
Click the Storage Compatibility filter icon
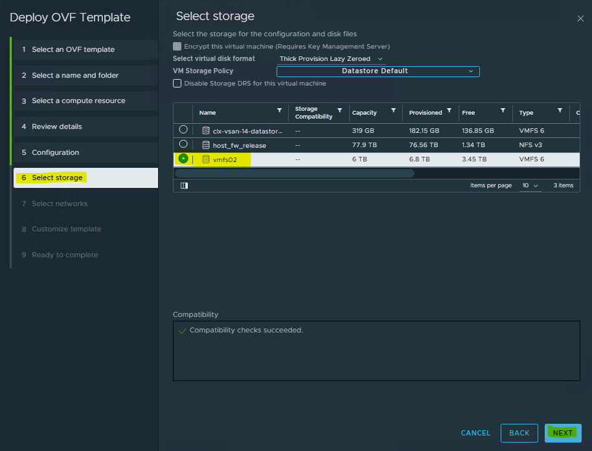[x=340, y=110]
